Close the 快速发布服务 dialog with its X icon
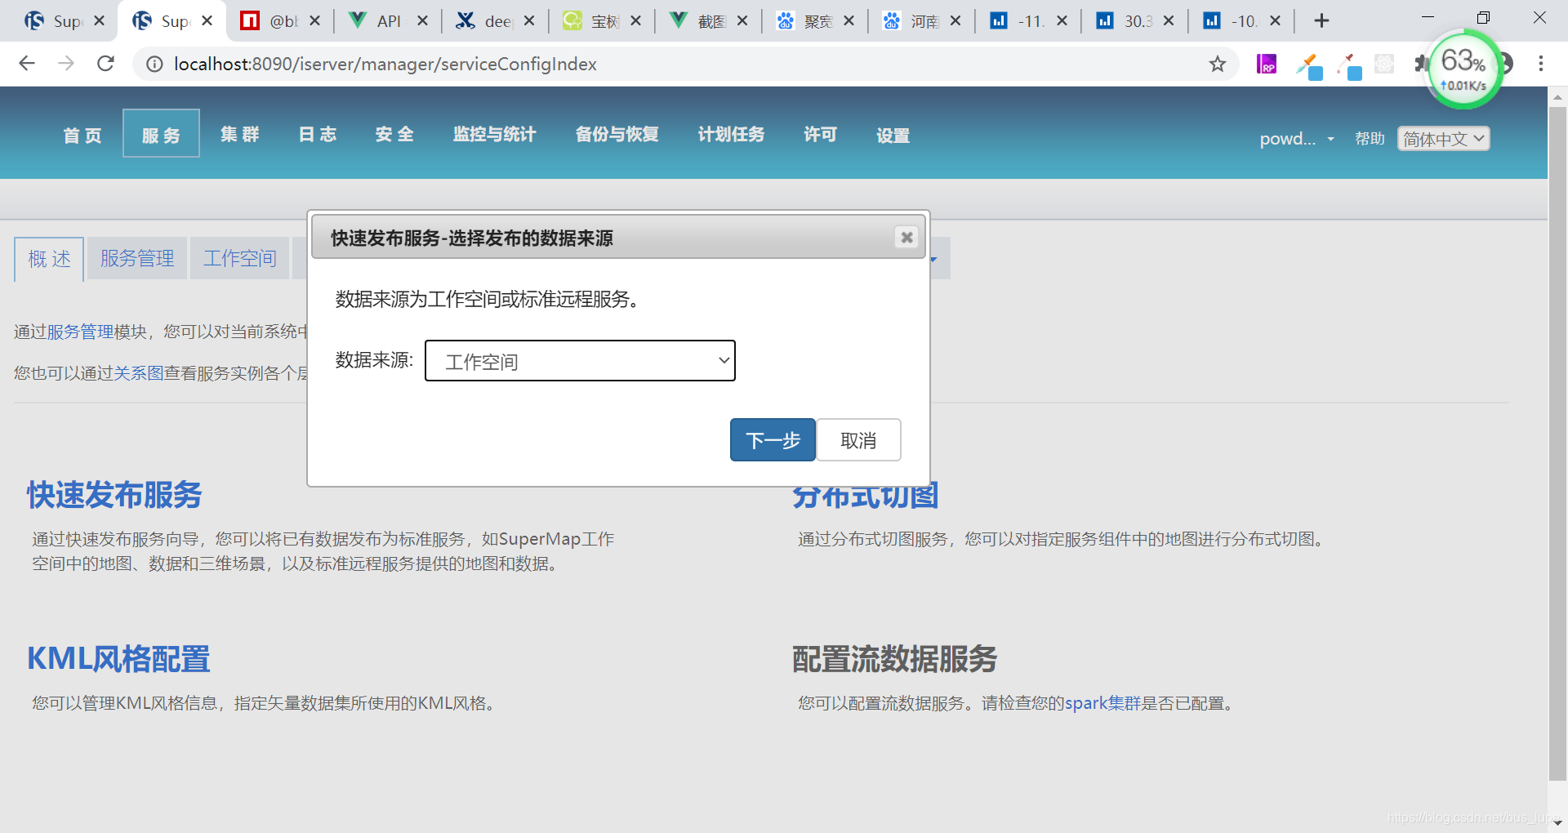The height and width of the screenshot is (833, 1568). point(906,238)
